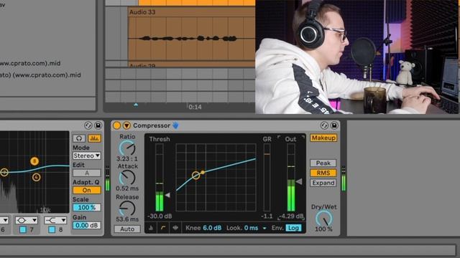460x258 pixels.
Task: Select the filled orange EQ node 8
Action: 34,161
